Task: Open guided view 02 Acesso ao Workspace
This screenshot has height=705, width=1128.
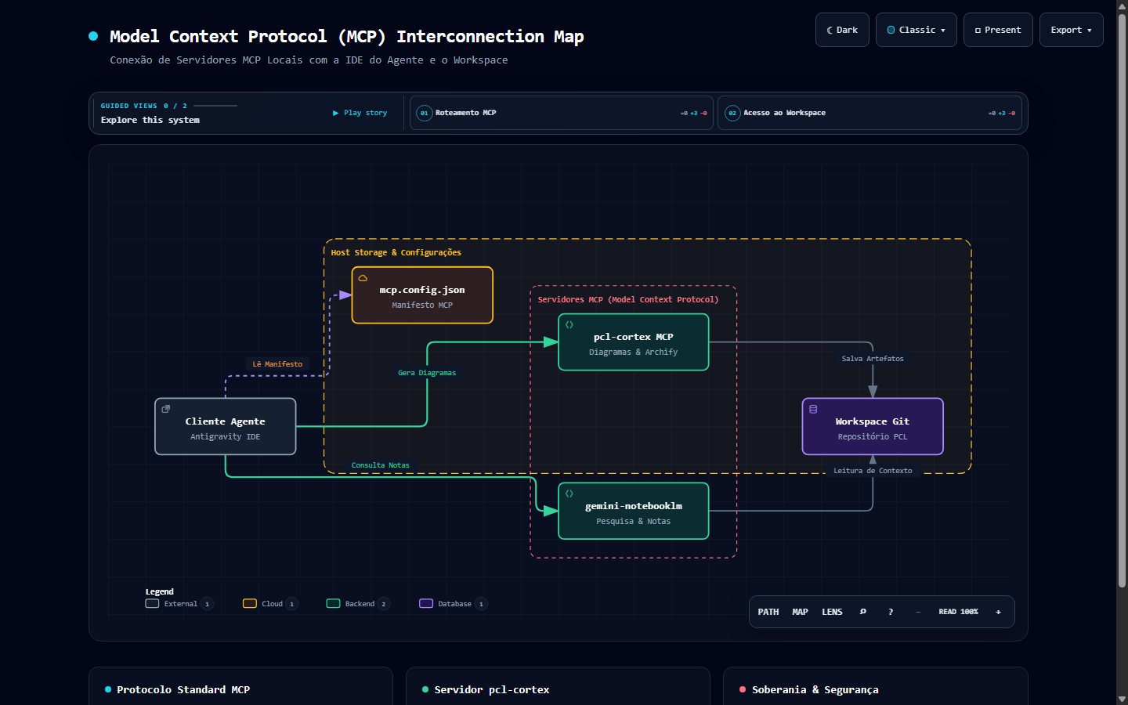Action: [869, 113]
